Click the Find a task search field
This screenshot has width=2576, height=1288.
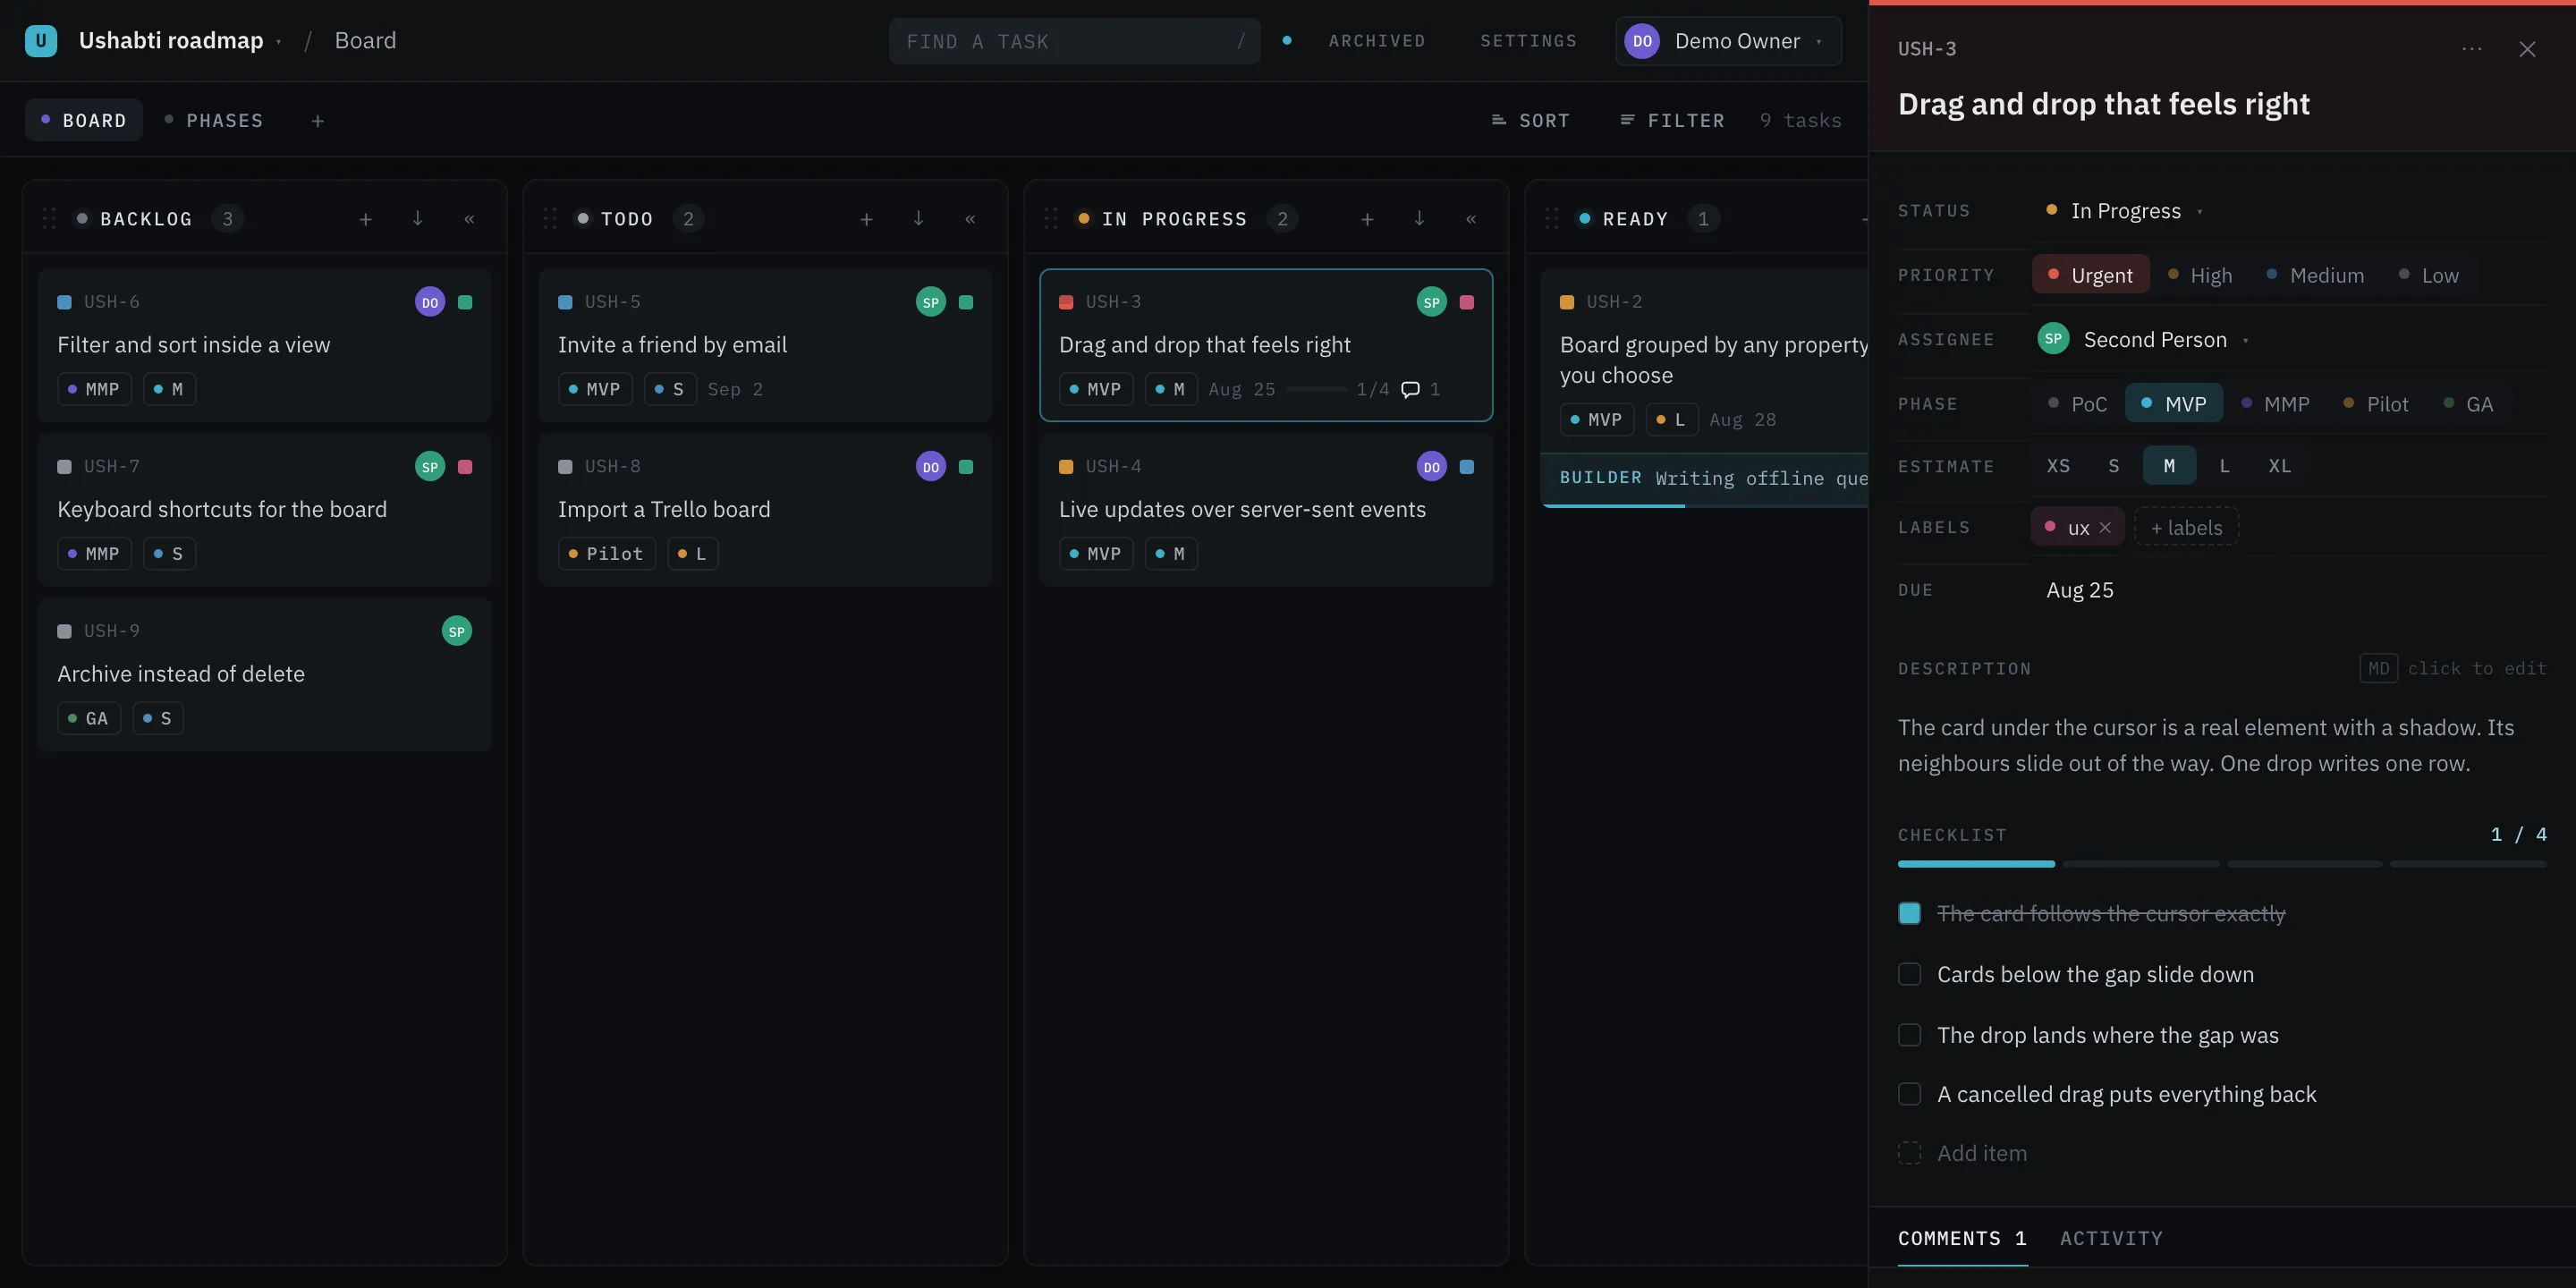click(1075, 41)
